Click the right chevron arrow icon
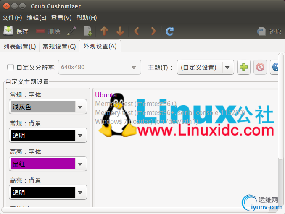Viewport: 285px width, 214px height. point(153,31)
